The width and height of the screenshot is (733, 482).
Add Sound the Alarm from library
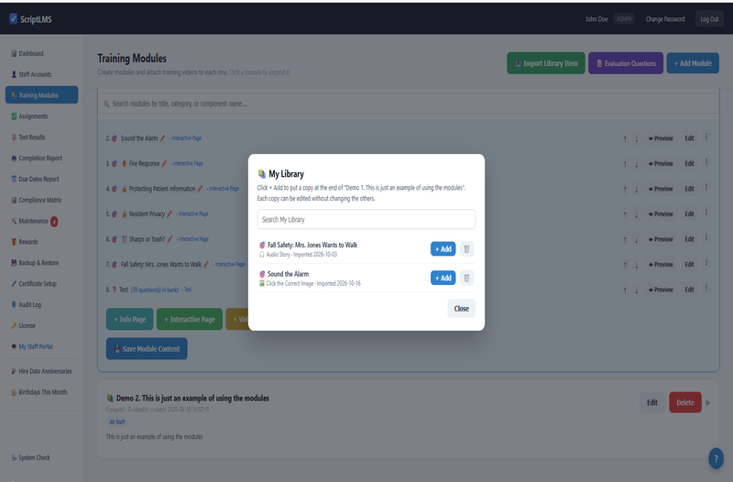pyautogui.click(x=443, y=278)
